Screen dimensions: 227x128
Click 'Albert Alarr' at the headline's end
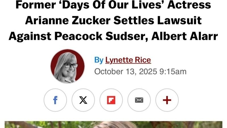pyautogui.click(x=185, y=36)
